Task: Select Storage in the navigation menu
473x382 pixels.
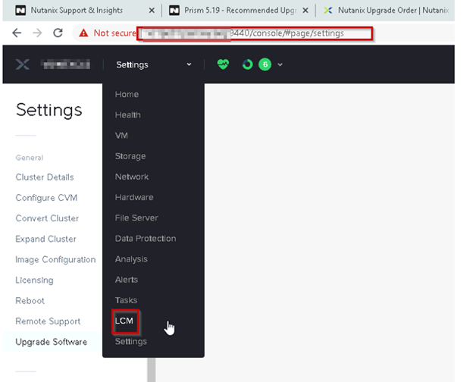Action: [x=130, y=156]
